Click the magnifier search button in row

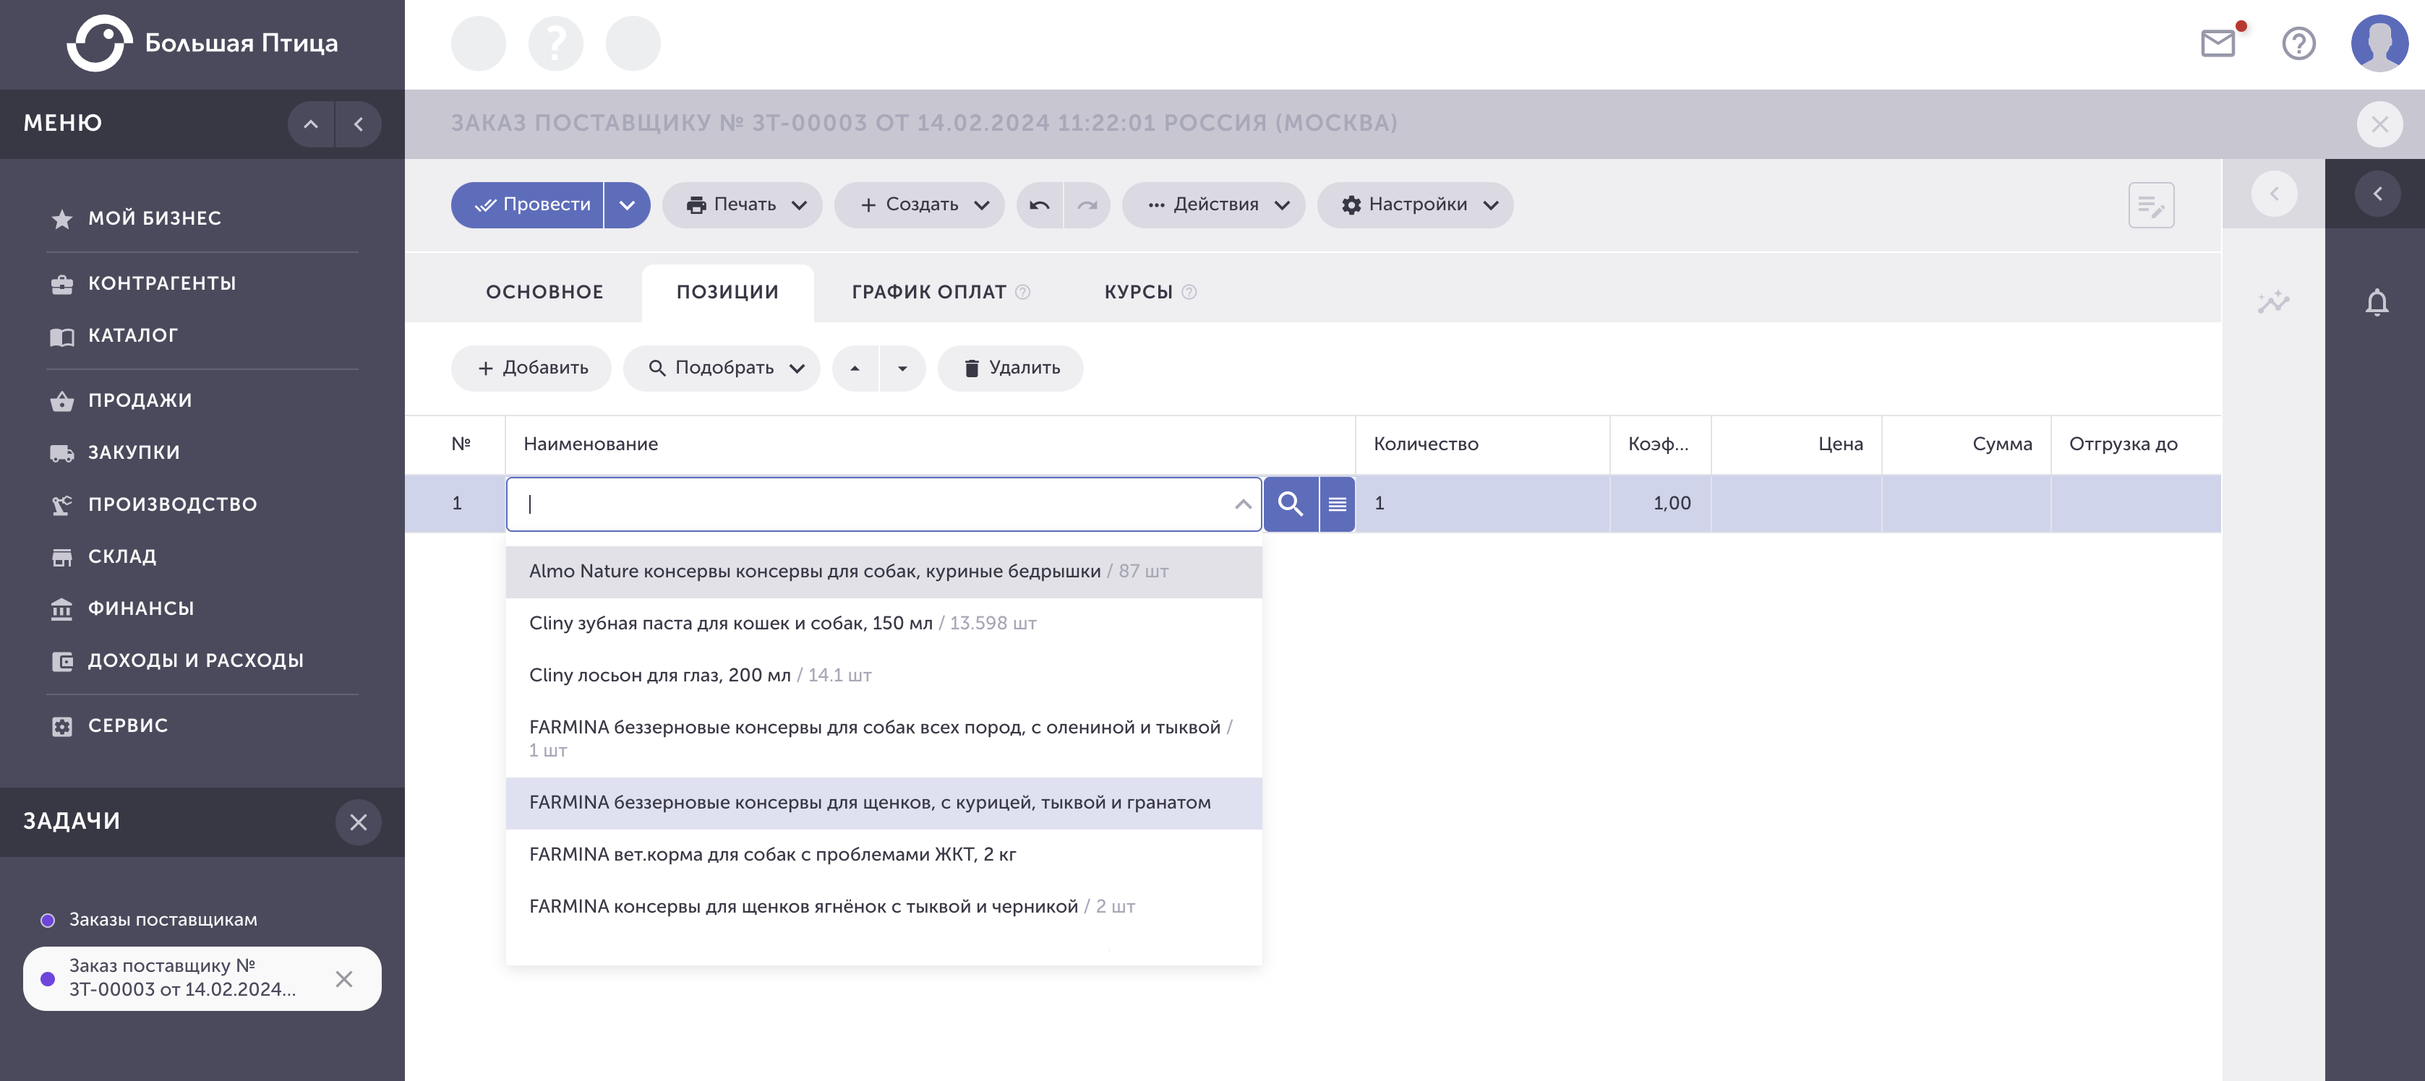1291,504
